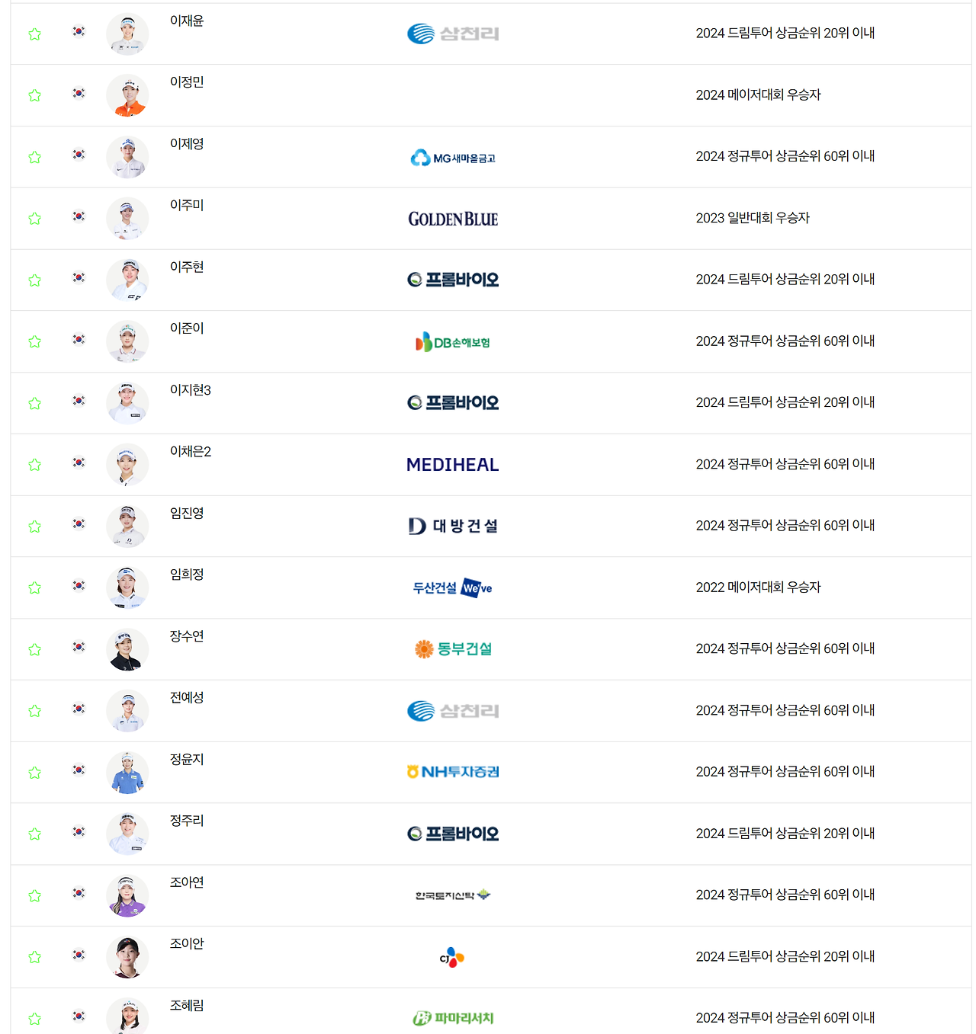Open player name link 이제영
Image resolution: width=976 pixels, height=1034 pixels.
point(187,144)
